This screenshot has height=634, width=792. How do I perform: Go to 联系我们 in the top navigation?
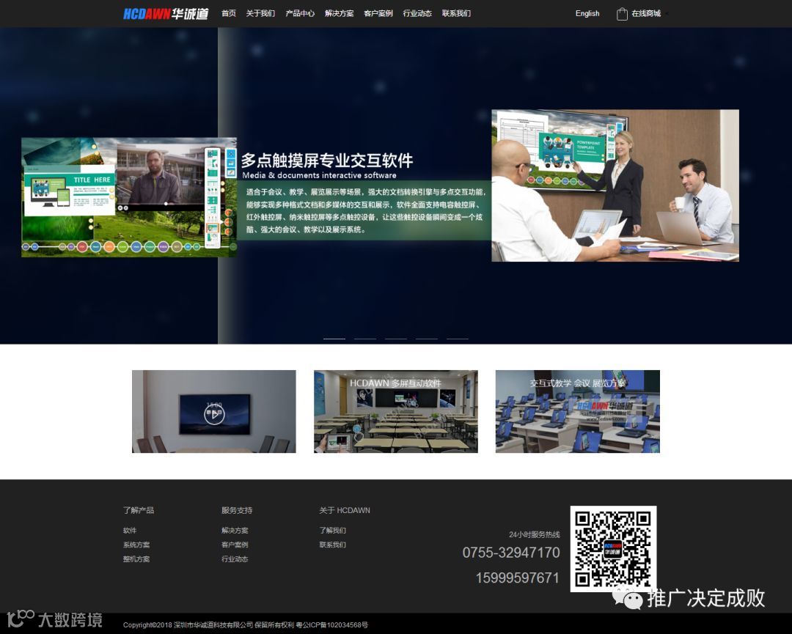tap(456, 14)
